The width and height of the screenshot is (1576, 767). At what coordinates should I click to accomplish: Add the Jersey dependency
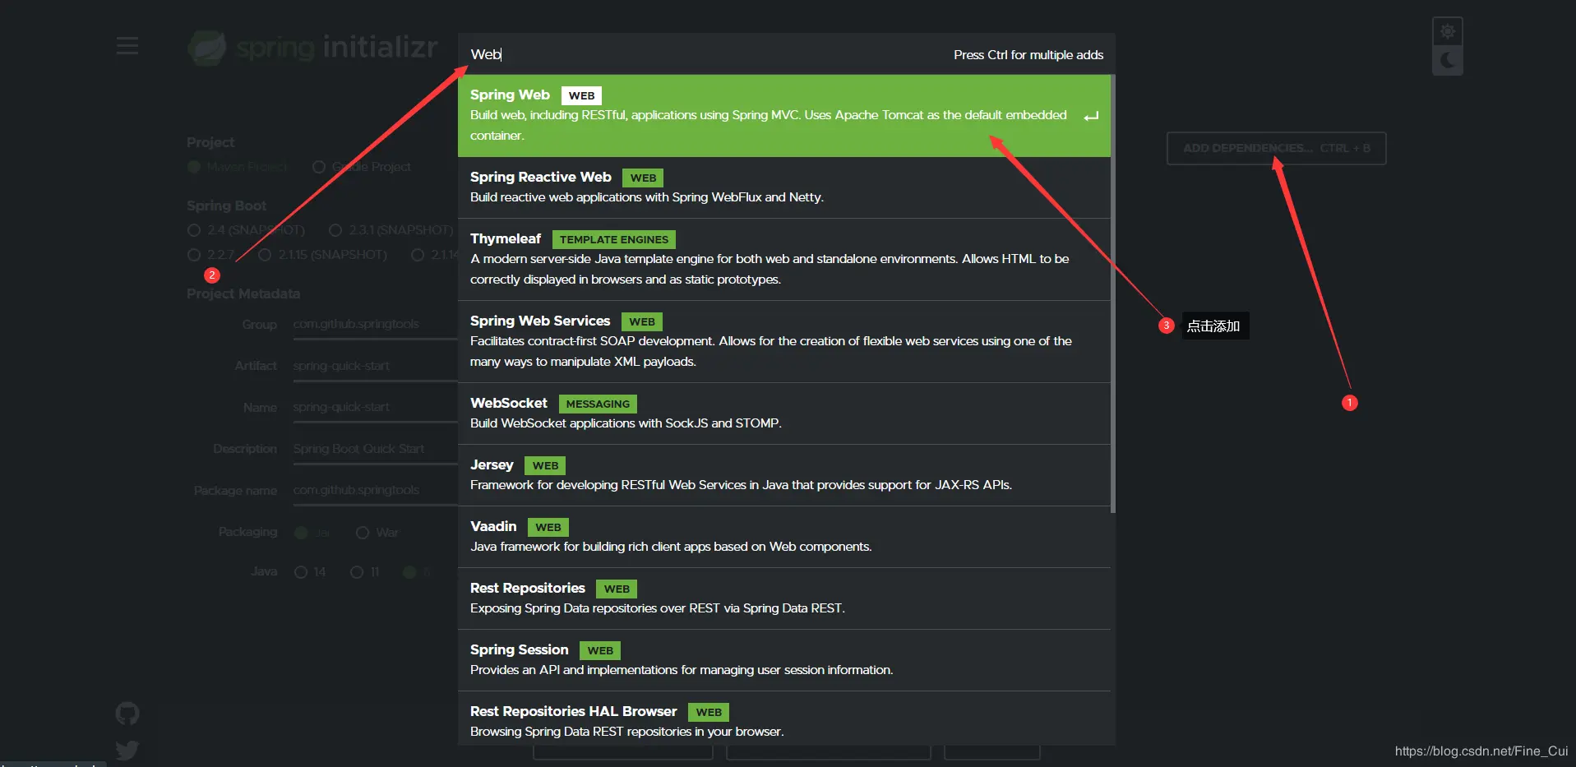tap(784, 475)
